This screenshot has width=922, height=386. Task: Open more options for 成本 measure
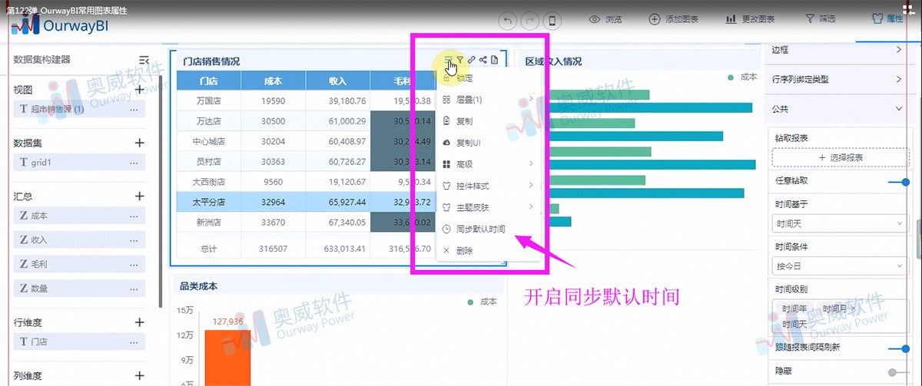[134, 216]
